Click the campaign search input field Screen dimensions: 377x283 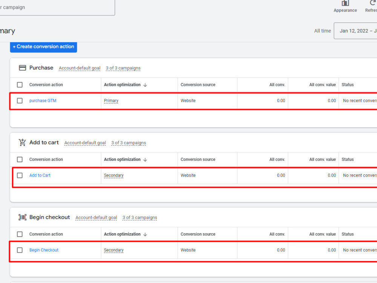pyautogui.click(x=57, y=7)
